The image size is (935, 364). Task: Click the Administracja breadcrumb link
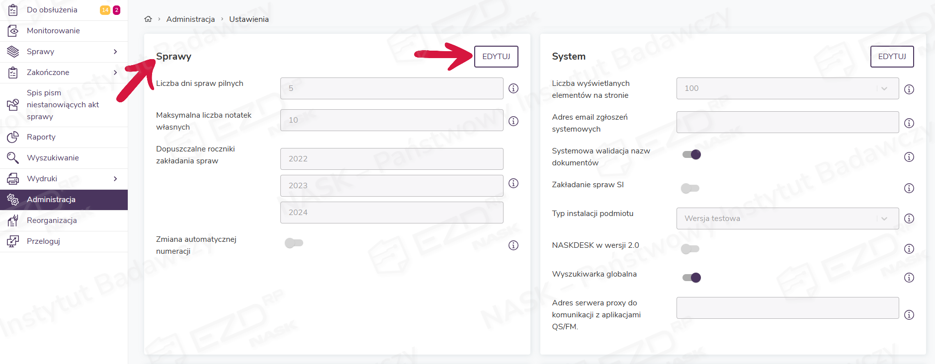coord(190,19)
